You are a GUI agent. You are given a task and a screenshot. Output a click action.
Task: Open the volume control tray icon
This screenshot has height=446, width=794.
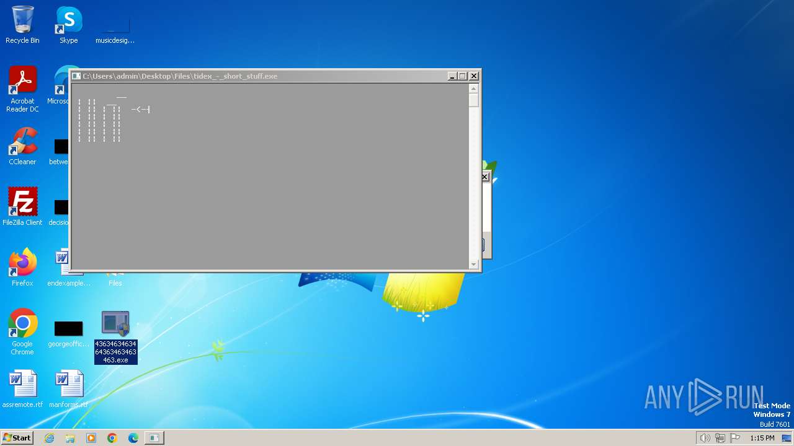click(705, 438)
